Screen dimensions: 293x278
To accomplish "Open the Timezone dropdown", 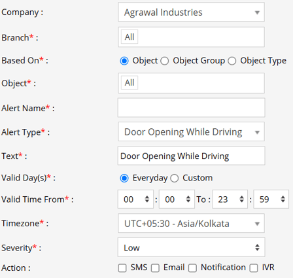I will tap(191, 223).
